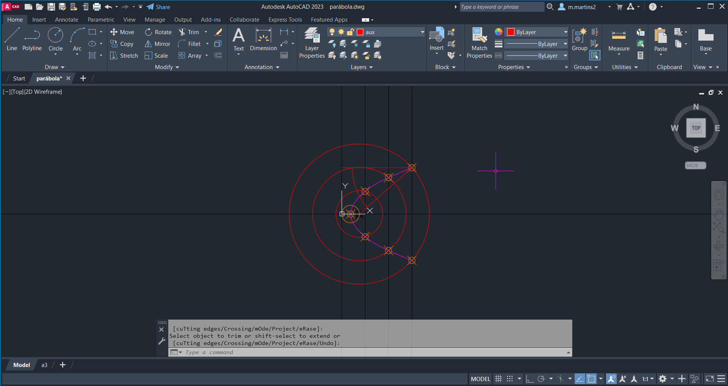This screenshot has height=386, width=728.
Task: Expand the ByLayer color dropdown
Action: click(x=565, y=32)
